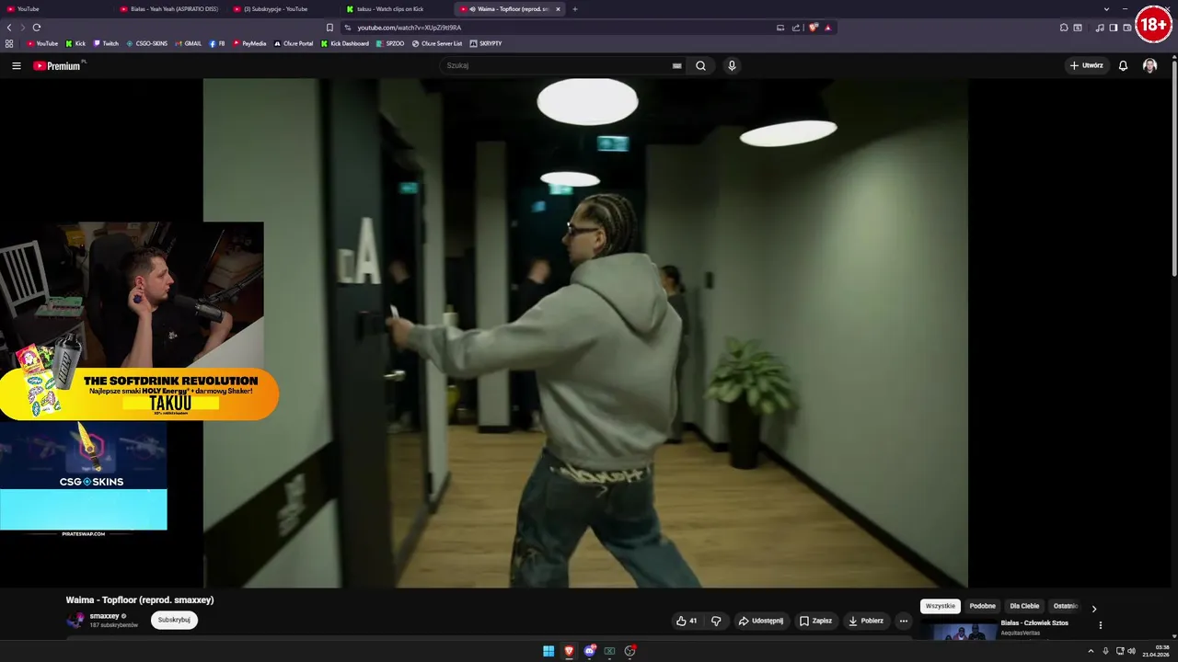Select the Dla Ciebie filter chip
The width and height of the screenshot is (1178, 662).
click(x=1024, y=606)
